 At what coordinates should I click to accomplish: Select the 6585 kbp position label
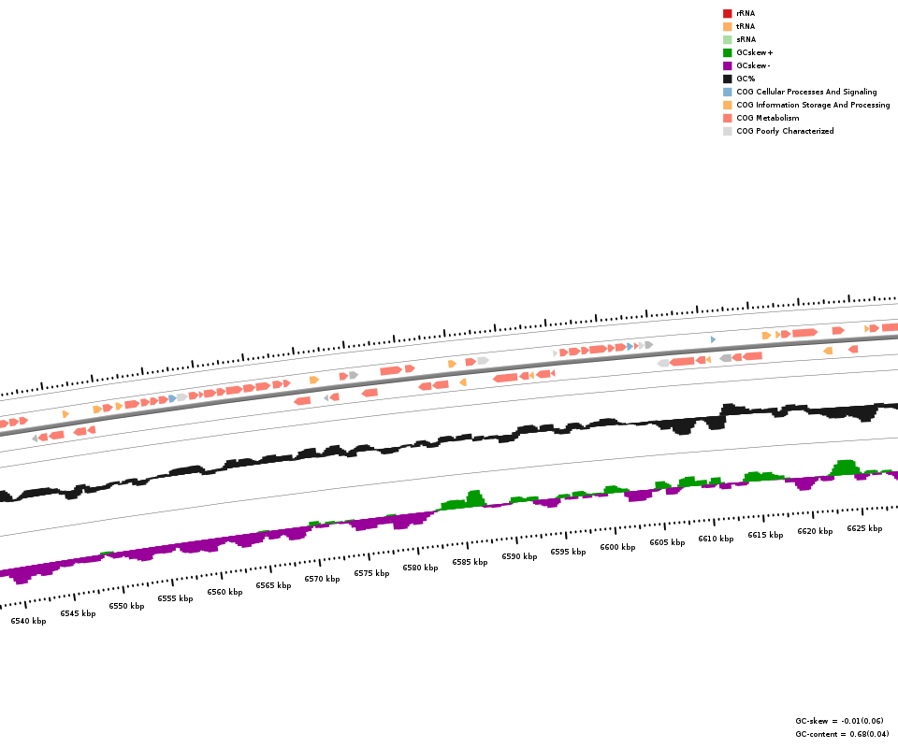click(470, 562)
